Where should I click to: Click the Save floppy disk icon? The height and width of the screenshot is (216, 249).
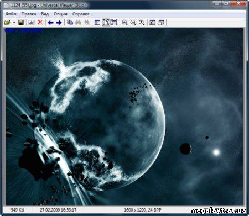click(21, 23)
